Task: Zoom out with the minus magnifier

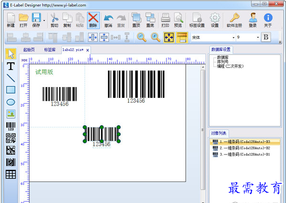Action: tap(142, 37)
